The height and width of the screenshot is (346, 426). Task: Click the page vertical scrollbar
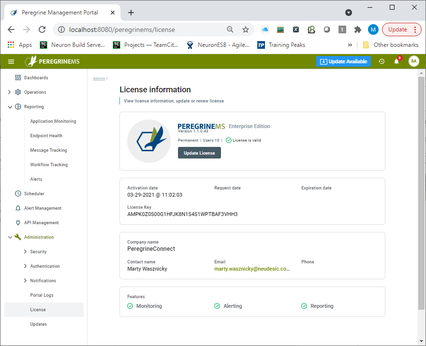421,193
